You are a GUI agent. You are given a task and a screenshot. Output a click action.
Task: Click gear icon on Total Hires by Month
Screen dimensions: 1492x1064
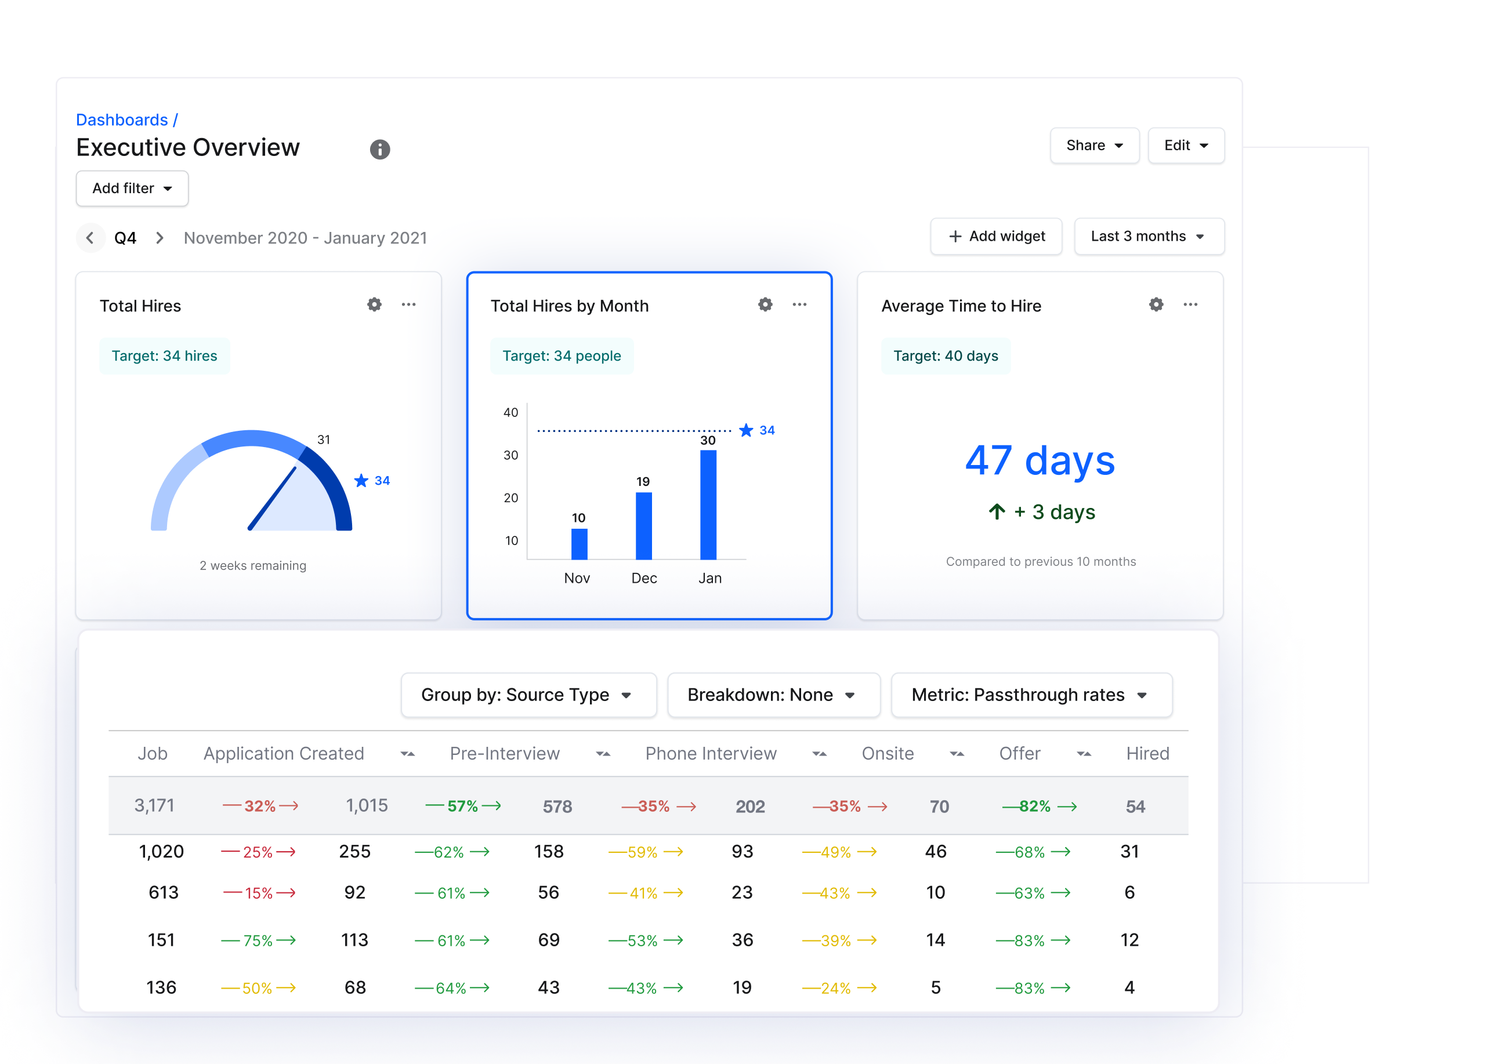click(765, 304)
